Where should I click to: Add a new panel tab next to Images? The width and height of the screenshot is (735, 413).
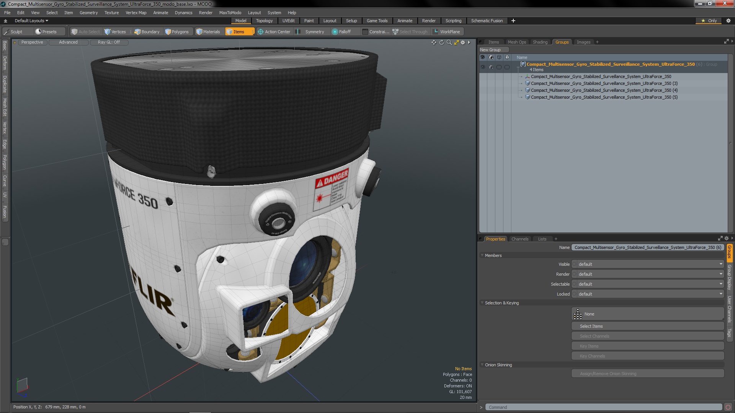[597, 42]
